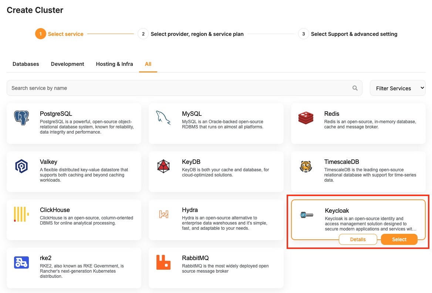Viewport: 432px width, 293px height.
Task: Click the search magnifier icon
Action: click(x=355, y=88)
